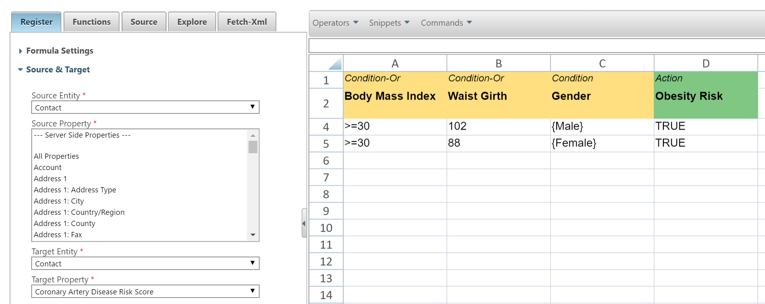
Task: Click the cell containing 102
Action: (x=499, y=127)
